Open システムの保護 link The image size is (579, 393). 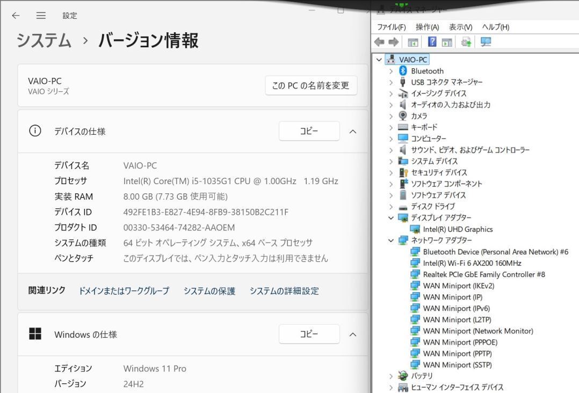coord(209,291)
